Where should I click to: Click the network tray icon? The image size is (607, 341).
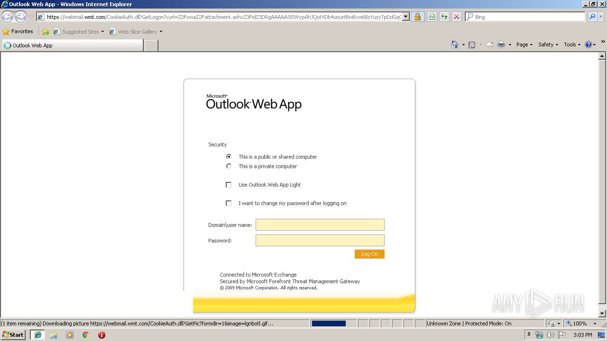[539, 335]
